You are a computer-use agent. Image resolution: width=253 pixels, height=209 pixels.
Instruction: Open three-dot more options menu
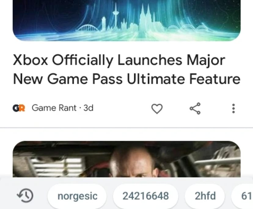[x=233, y=108]
